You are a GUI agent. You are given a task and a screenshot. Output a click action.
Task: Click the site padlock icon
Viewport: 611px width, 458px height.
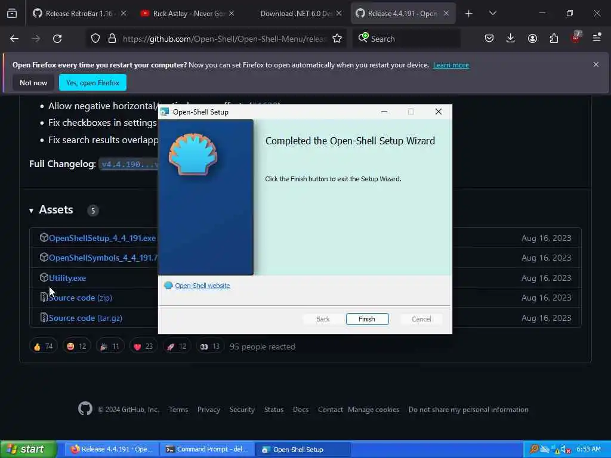(112, 39)
